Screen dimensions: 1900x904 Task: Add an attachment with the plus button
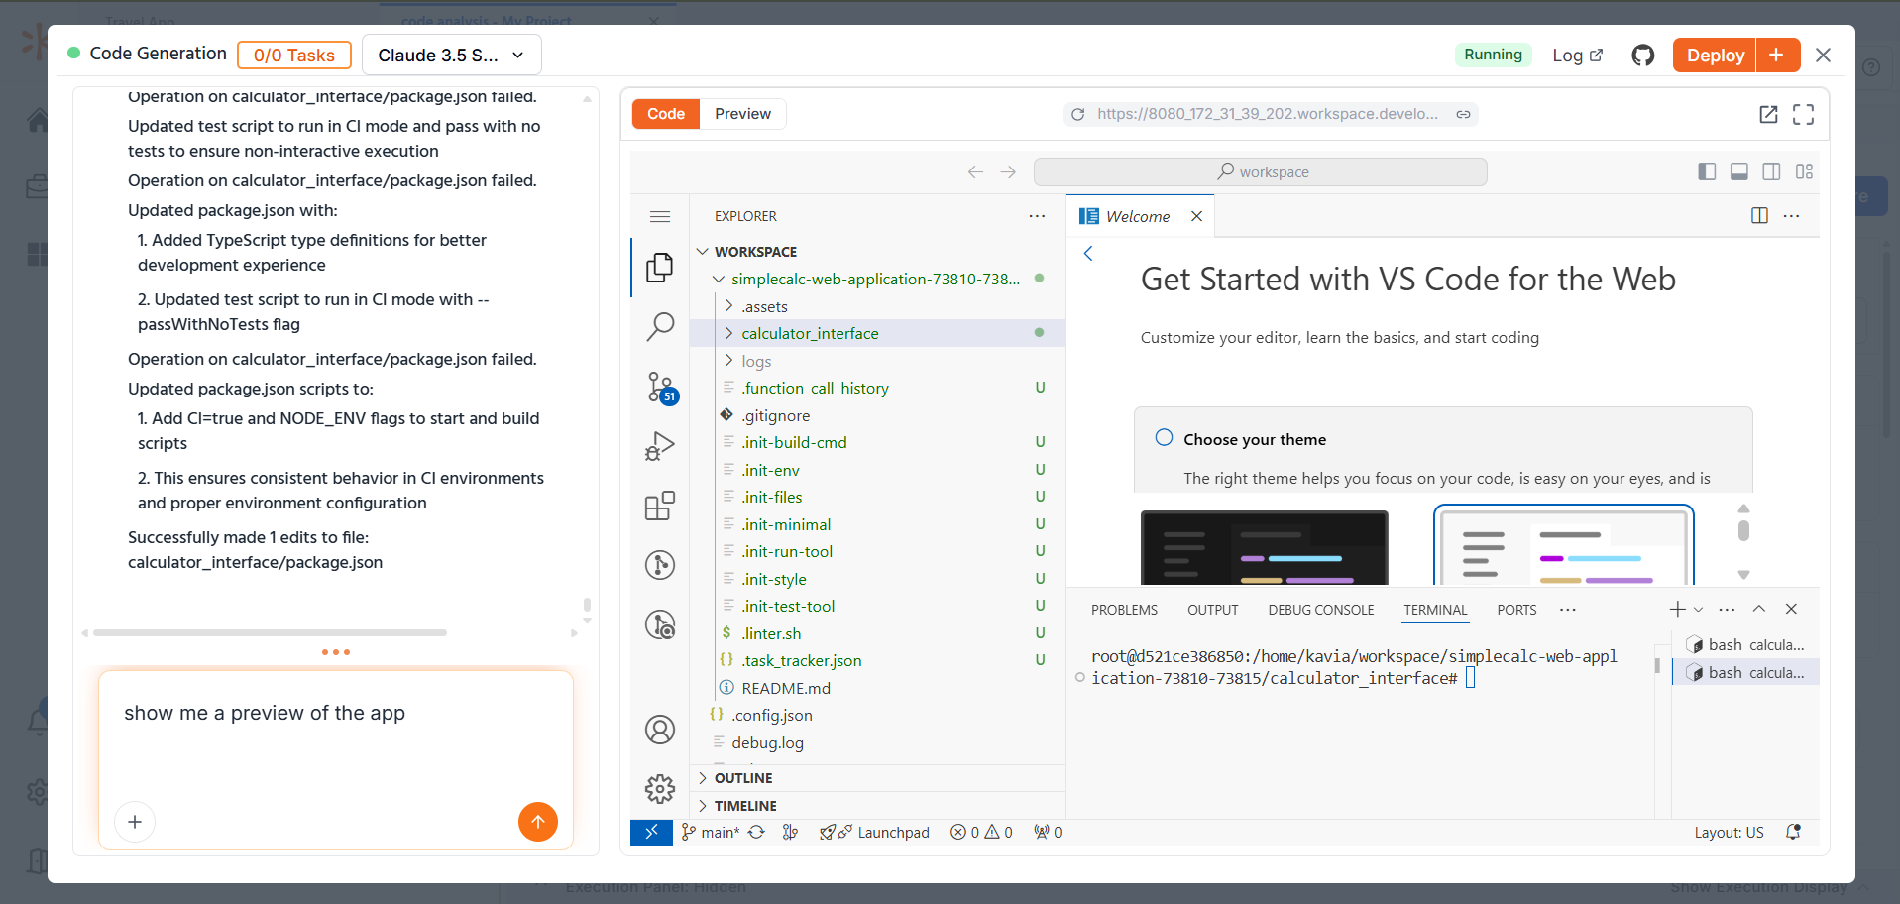(135, 822)
